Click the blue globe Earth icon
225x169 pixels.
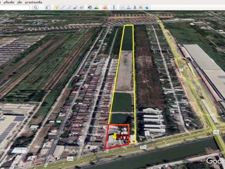pyautogui.click(x=147, y=7)
